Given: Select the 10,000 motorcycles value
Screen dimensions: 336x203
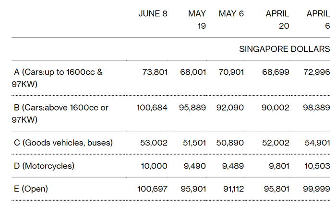Looking at the screenshot, I should pos(155,166).
